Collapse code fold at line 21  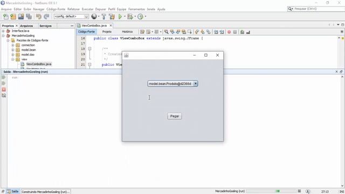[89, 65]
